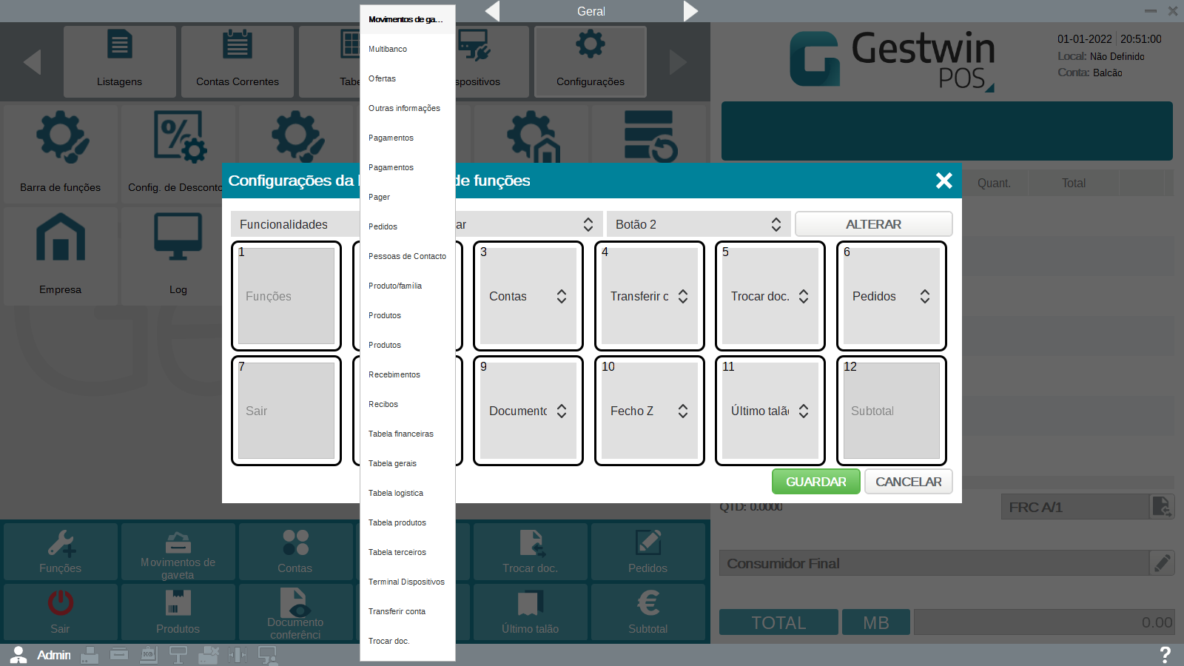Pick Tabela logística from the list
This screenshot has width=1184, height=666.
coord(408,493)
